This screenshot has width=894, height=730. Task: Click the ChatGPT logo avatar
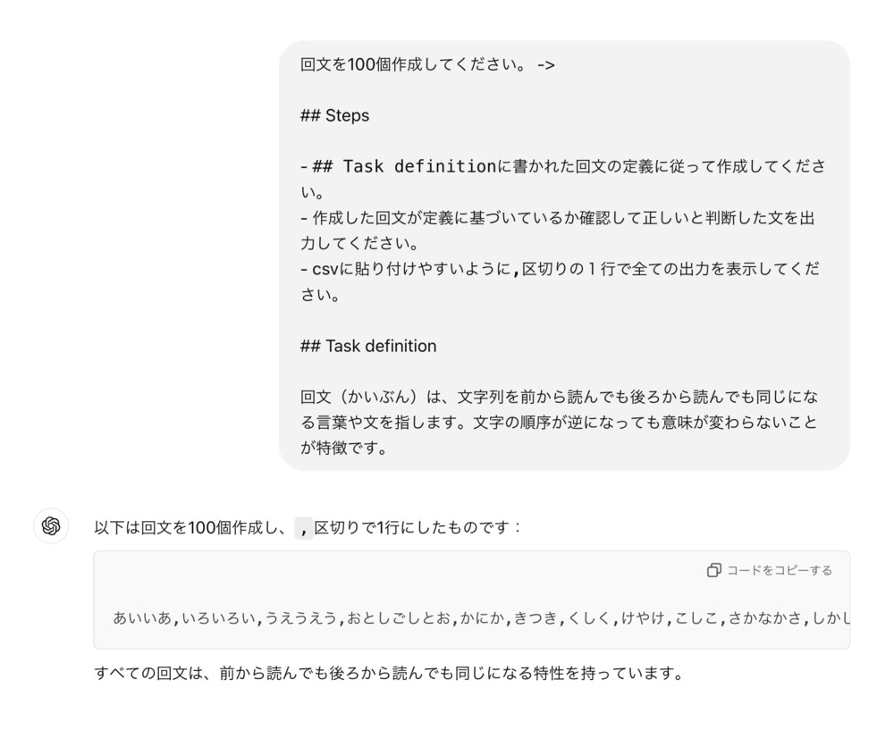coord(51,526)
